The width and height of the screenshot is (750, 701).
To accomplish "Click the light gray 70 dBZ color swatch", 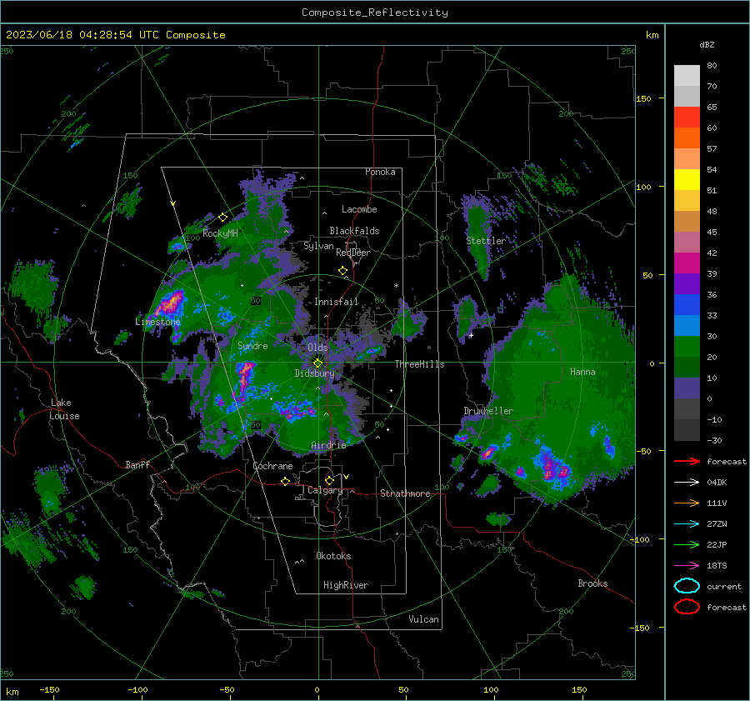I will 687,76.
